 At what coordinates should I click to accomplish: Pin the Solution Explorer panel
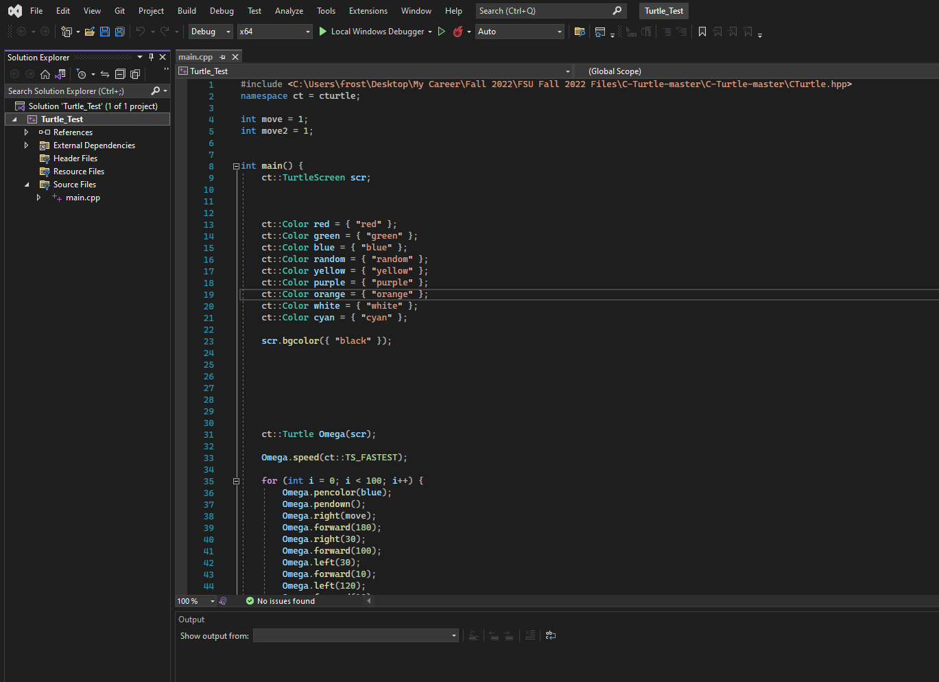click(150, 57)
